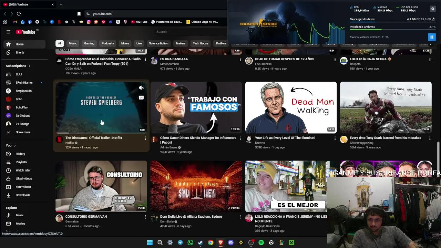Open Shorts in the sidebar
The height and width of the screenshot is (248, 441).
(24, 52)
